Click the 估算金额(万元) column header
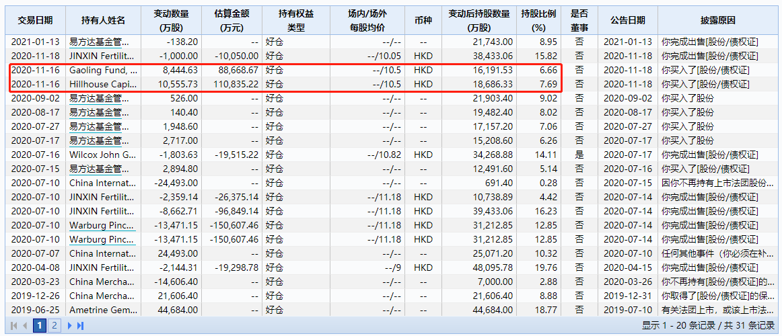Viewport: 782px width, 336px height. pyautogui.click(x=232, y=20)
